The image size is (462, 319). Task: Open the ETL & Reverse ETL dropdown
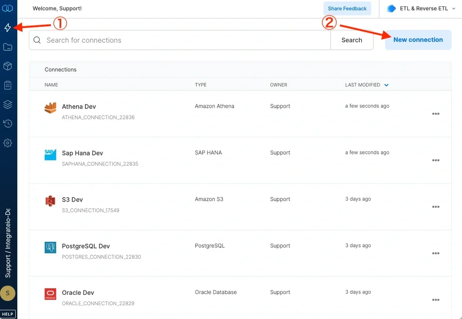(420, 8)
